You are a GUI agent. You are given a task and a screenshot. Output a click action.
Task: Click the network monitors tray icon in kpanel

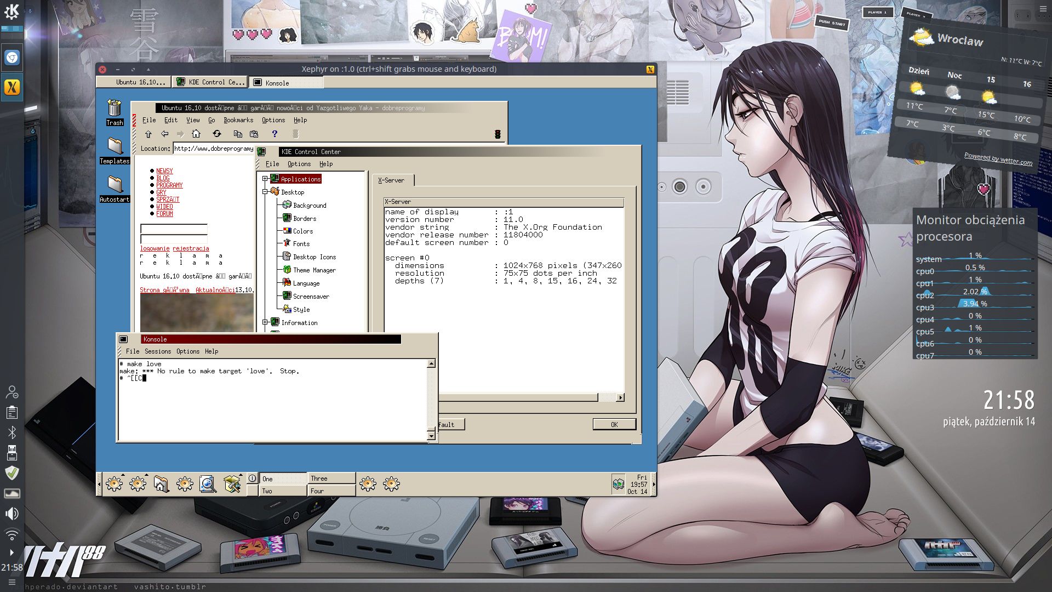[618, 484]
